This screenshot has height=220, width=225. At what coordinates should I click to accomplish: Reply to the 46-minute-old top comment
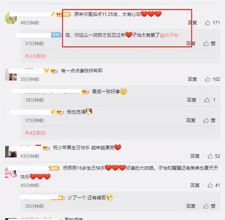coord(192,23)
